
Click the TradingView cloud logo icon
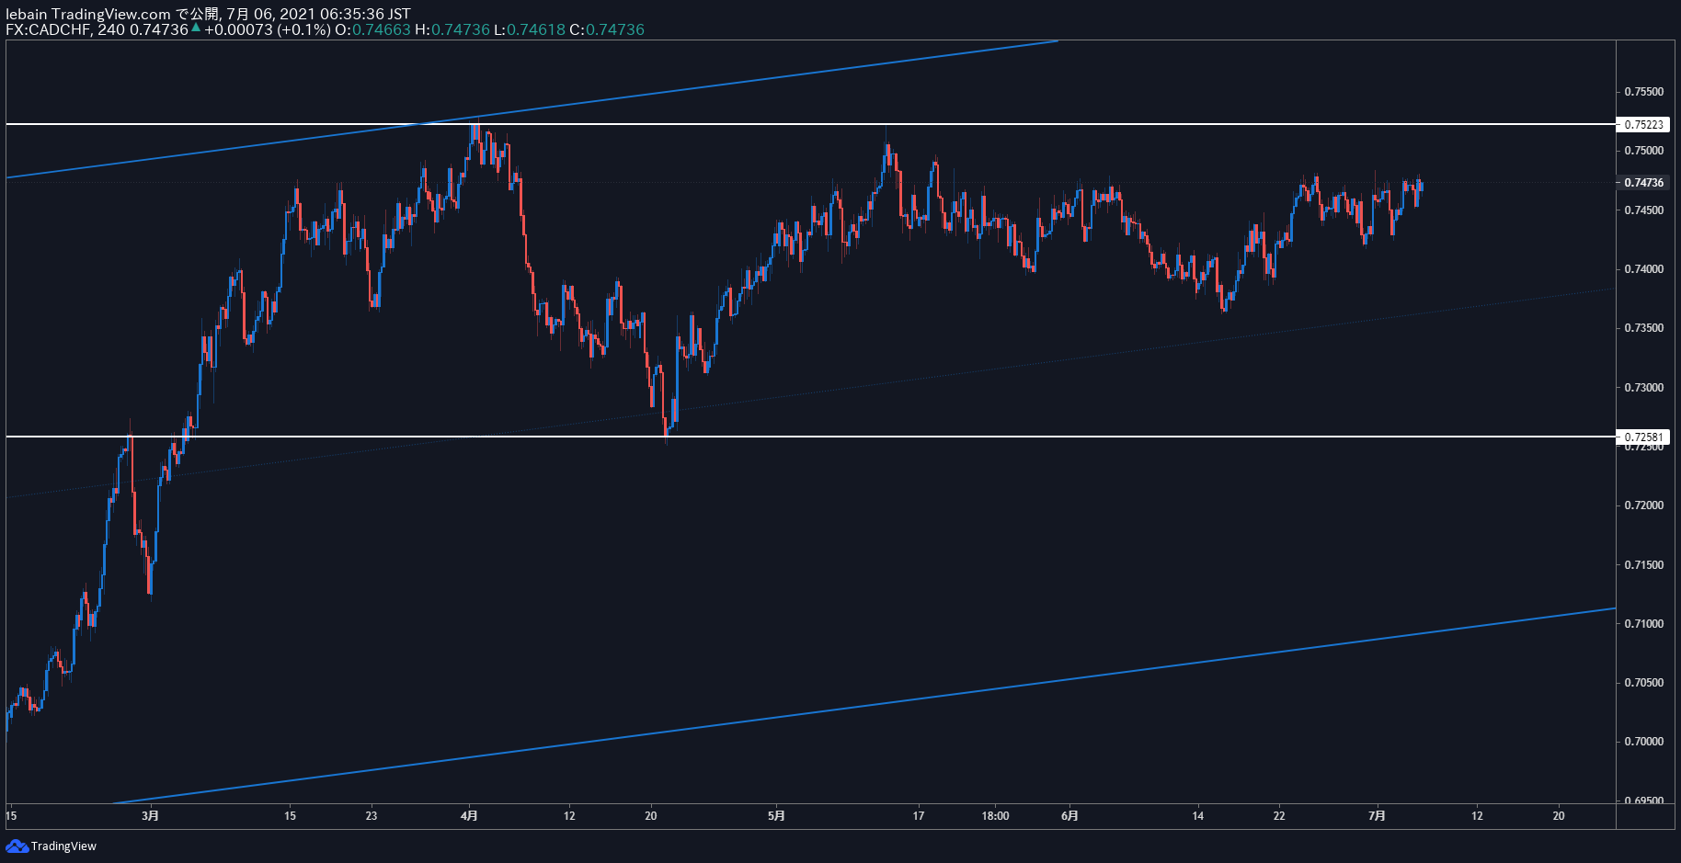tap(17, 846)
